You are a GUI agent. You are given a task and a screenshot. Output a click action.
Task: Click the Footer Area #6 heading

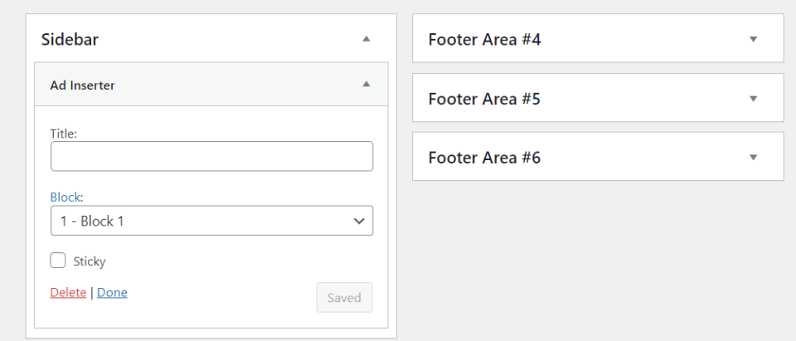click(x=484, y=157)
